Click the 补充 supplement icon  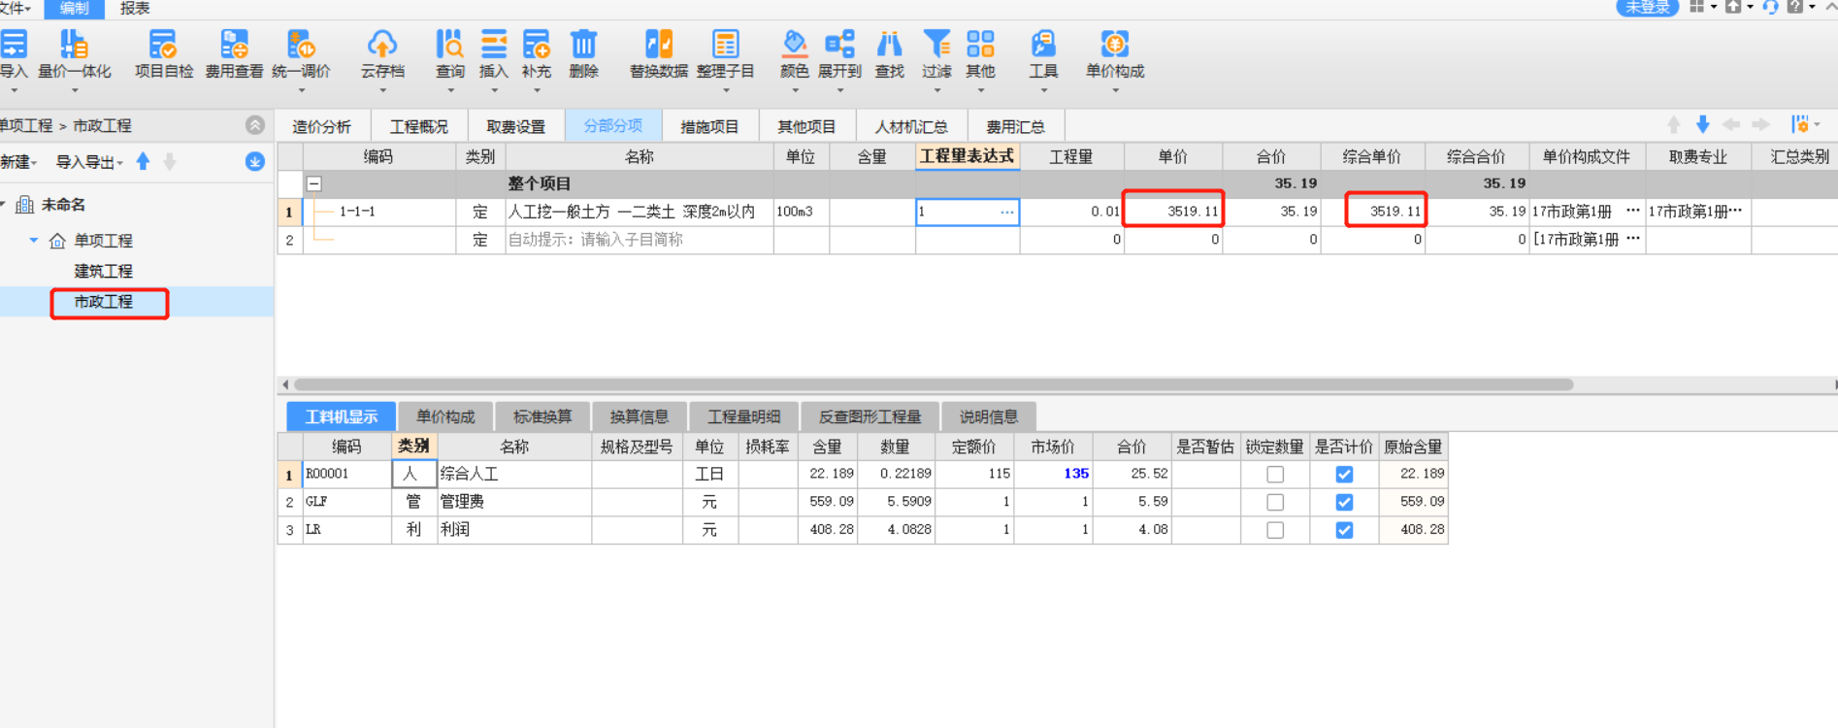point(536,45)
